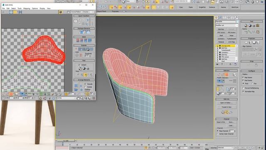Open the Mapping menu in Edit UVWs
The image size is (266, 150).
[27, 8]
